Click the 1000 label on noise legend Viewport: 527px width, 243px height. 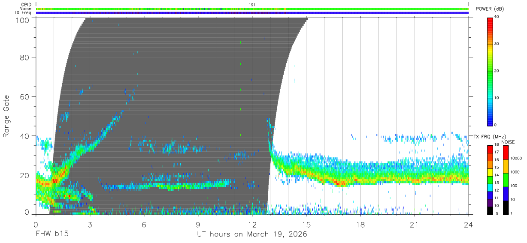[515, 172]
